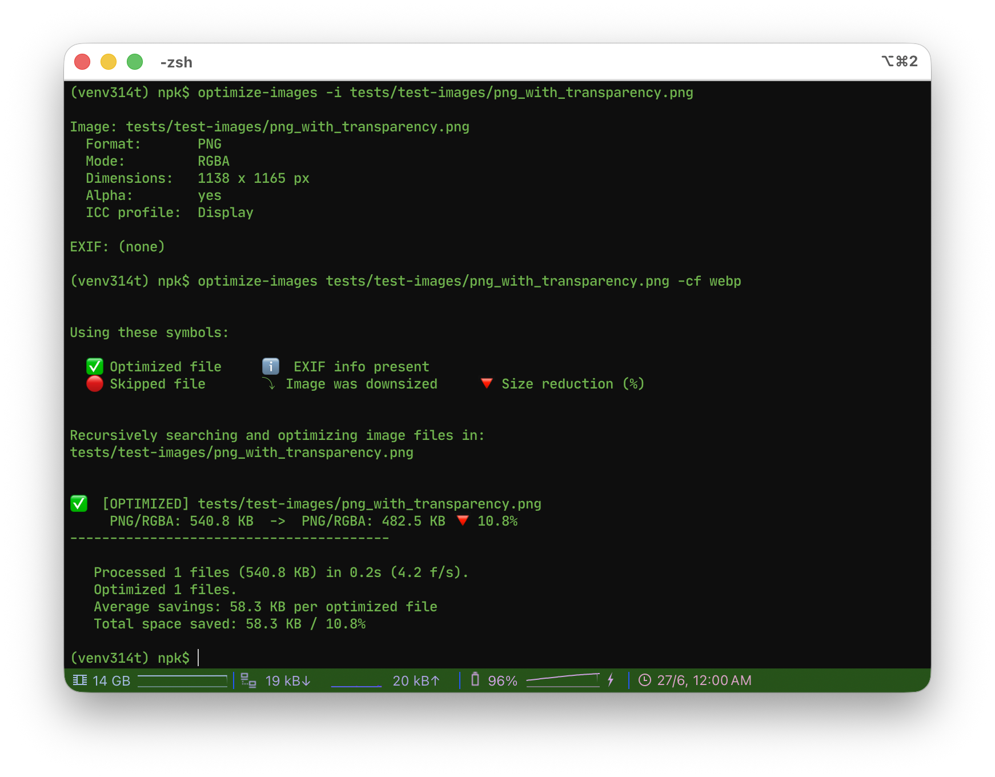Click the EXIF: (none) line
Viewport: 995px width, 777px height.
click(x=118, y=247)
